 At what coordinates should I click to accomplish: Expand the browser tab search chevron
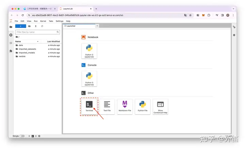click(x=233, y=9)
